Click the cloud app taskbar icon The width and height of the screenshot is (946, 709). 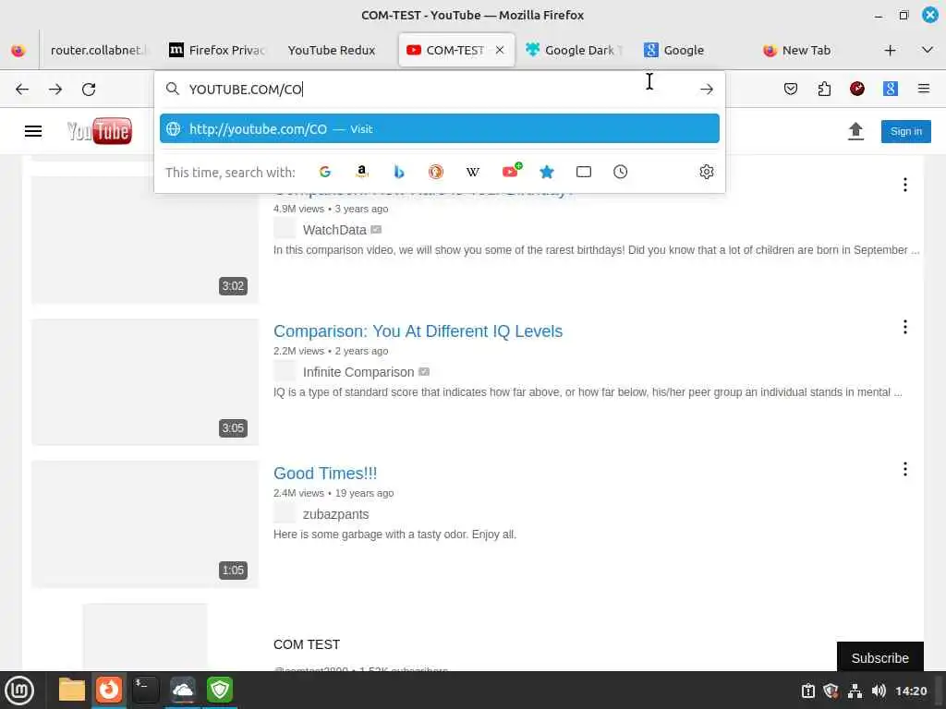point(182,690)
